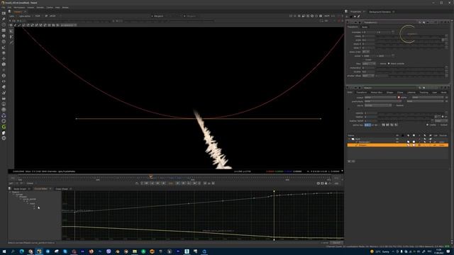The width and height of the screenshot is (454, 255).
Task: Toggle the black outside checkbox
Action: click(389, 64)
